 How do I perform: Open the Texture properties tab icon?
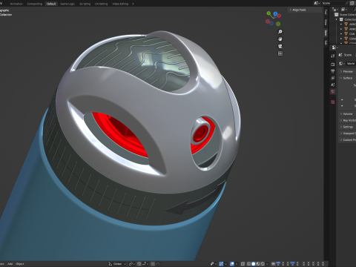click(x=333, y=102)
